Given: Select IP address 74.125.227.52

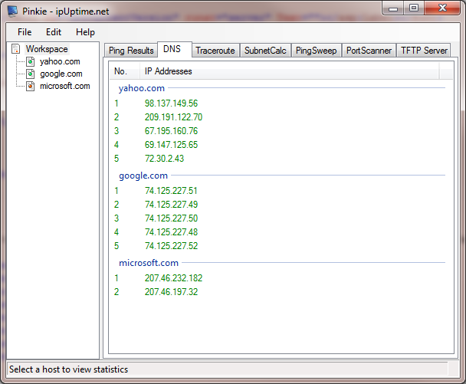Looking at the screenshot, I should [171, 246].
